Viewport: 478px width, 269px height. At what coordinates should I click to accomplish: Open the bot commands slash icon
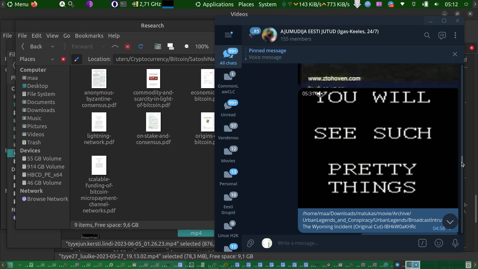[422, 243]
